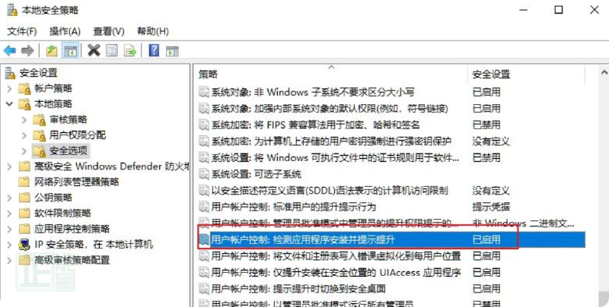The width and height of the screenshot is (609, 307).
Task: Select policy 将 FIPS 兼容算法用于加密
Action: click(315, 125)
